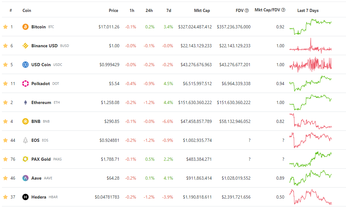This screenshot has width=346, height=208.
Task: Click the USD Coin logo icon
Action: 25,65
